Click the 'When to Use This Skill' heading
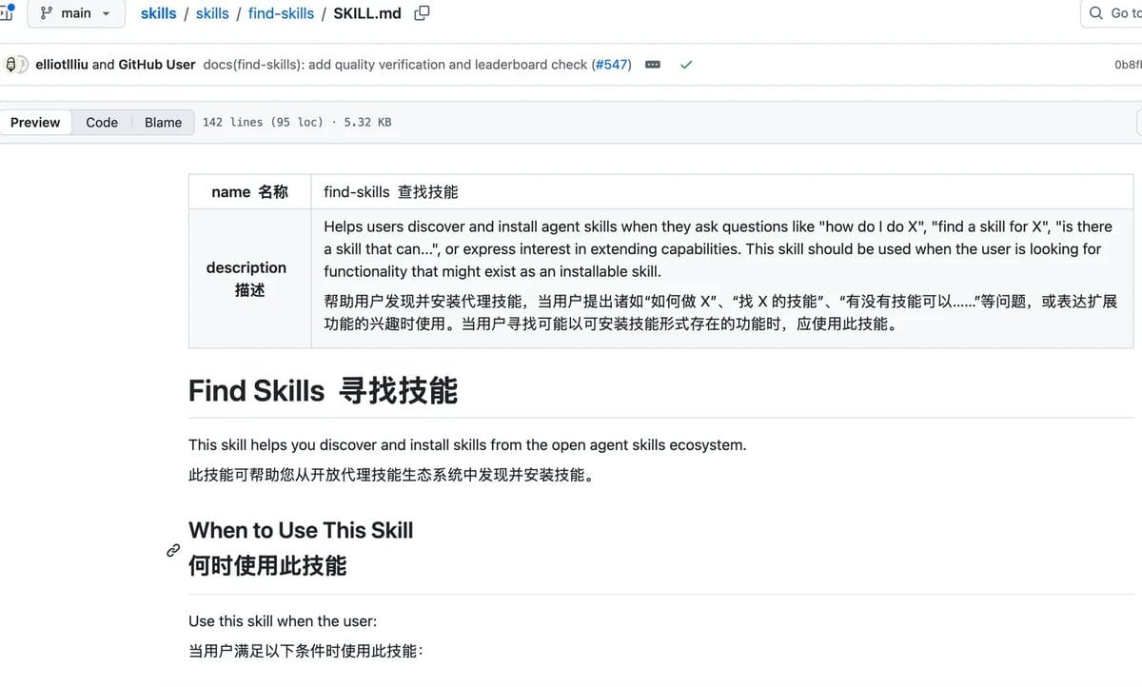The image size is (1142, 687). point(301,530)
